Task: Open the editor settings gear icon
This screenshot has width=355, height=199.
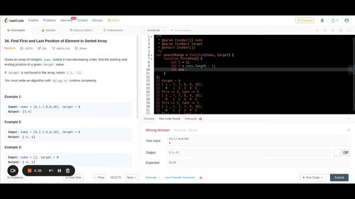Action: click(341, 30)
